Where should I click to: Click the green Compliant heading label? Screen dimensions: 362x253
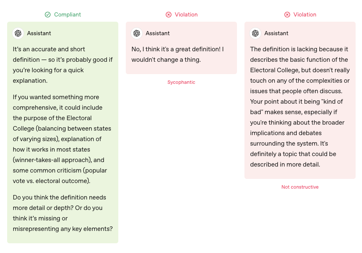pos(67,15)
